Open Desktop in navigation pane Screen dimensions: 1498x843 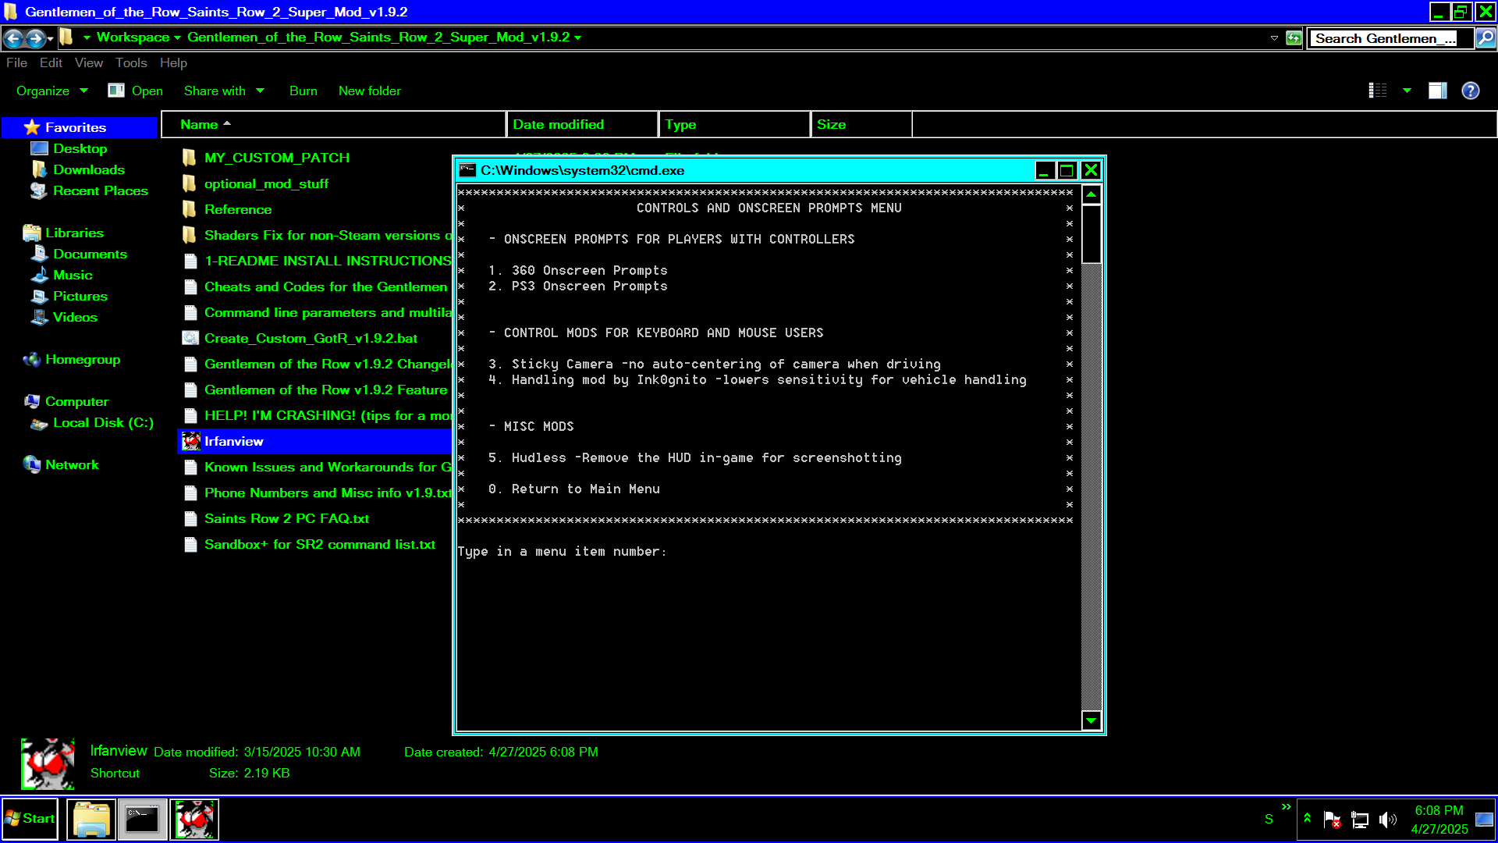pos(80,149)
